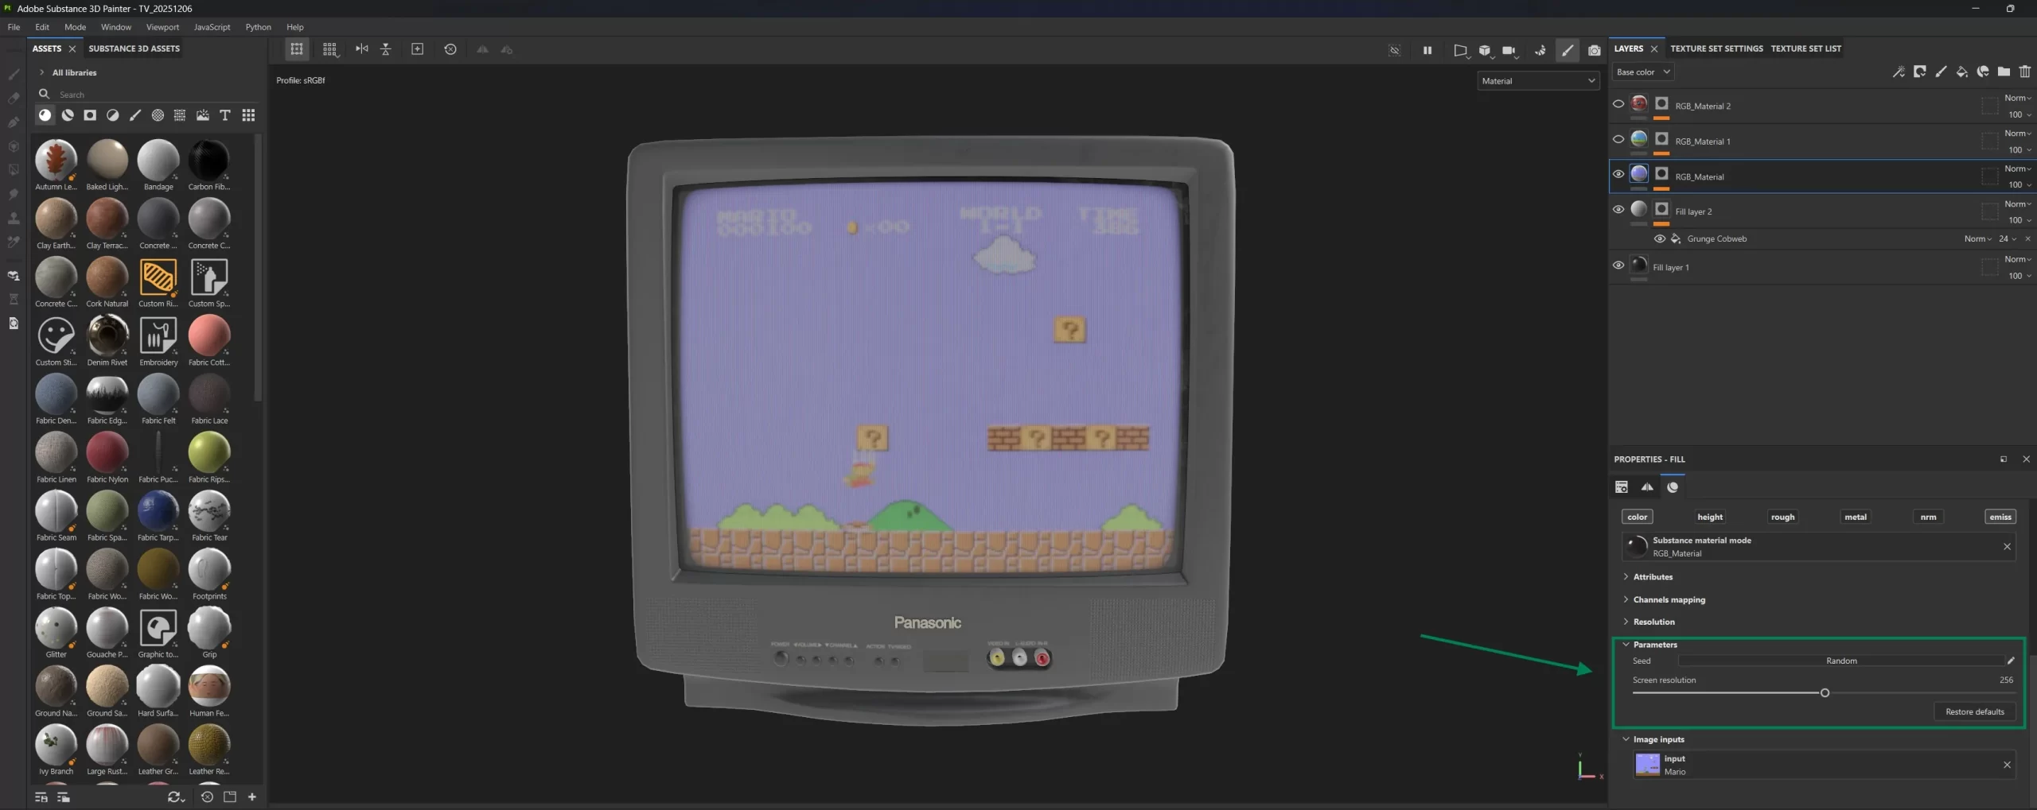Open the Viewport menu
Viewport: 2037px width, 810px height.
162,27
